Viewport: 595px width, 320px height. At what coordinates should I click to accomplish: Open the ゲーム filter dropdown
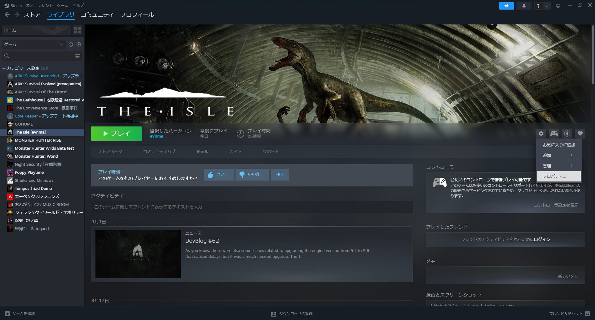click(x=34, y=45)
